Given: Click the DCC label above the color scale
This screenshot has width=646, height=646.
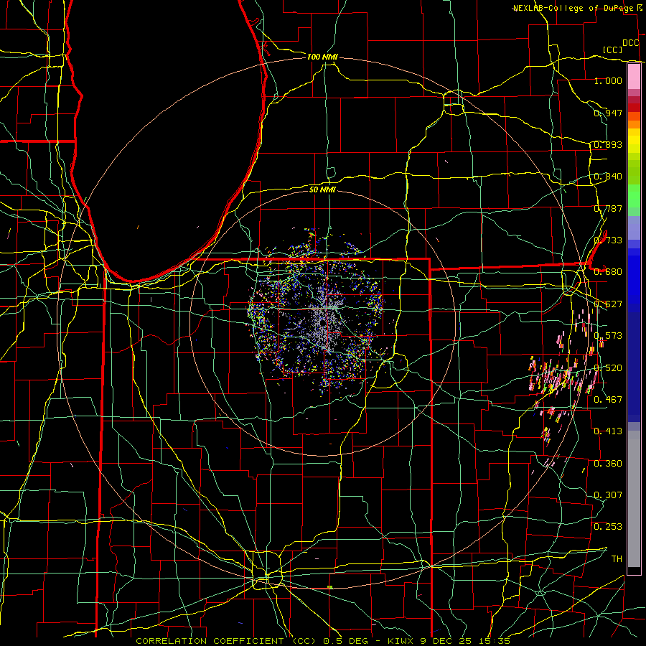Looking at the screenshot, I should tap(631, 43).
